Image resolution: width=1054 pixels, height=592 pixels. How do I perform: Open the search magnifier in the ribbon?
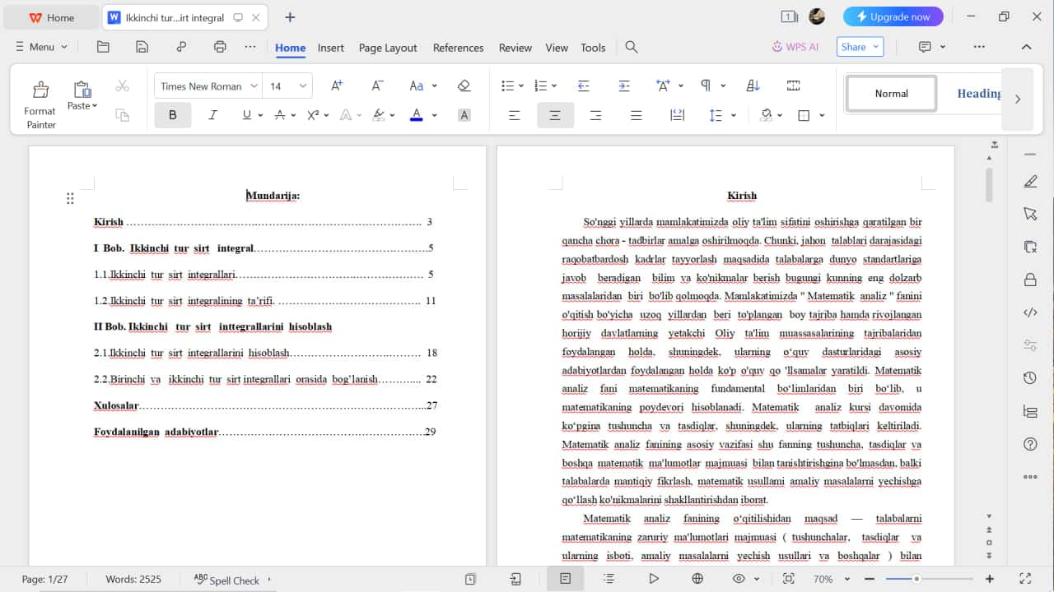pos(632,47)
